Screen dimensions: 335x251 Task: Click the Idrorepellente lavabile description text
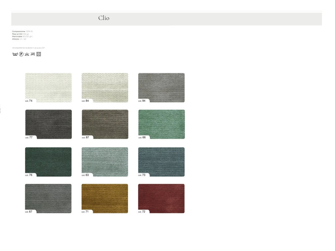click(x=28, y=48)
